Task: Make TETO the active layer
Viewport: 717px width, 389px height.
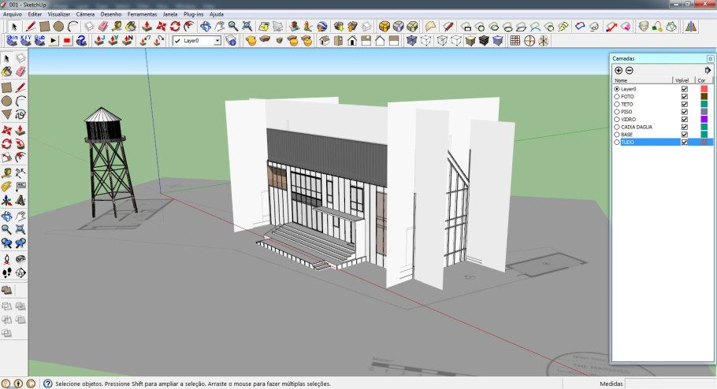Action: pyautogui.click(x=617, y=104)
